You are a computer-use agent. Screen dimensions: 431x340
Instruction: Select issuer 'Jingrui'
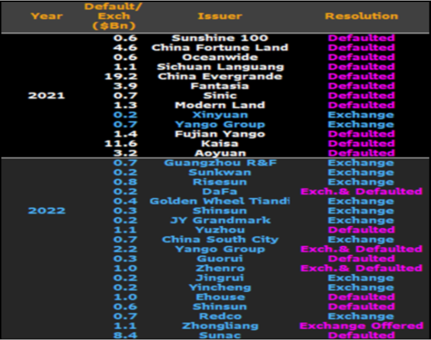220,278
